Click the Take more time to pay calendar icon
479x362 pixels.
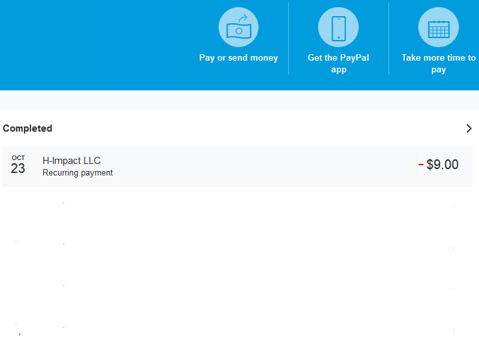(438, 27)
